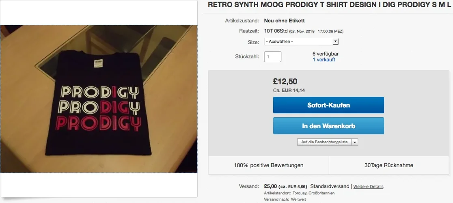Click the '6 verfügbar' availability text

pyautogui.click(x=326, y=54)
